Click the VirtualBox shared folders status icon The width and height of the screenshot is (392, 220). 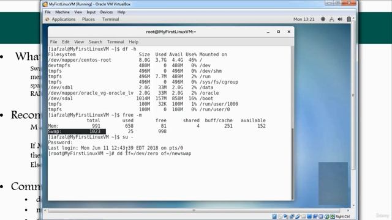[303, 216]
